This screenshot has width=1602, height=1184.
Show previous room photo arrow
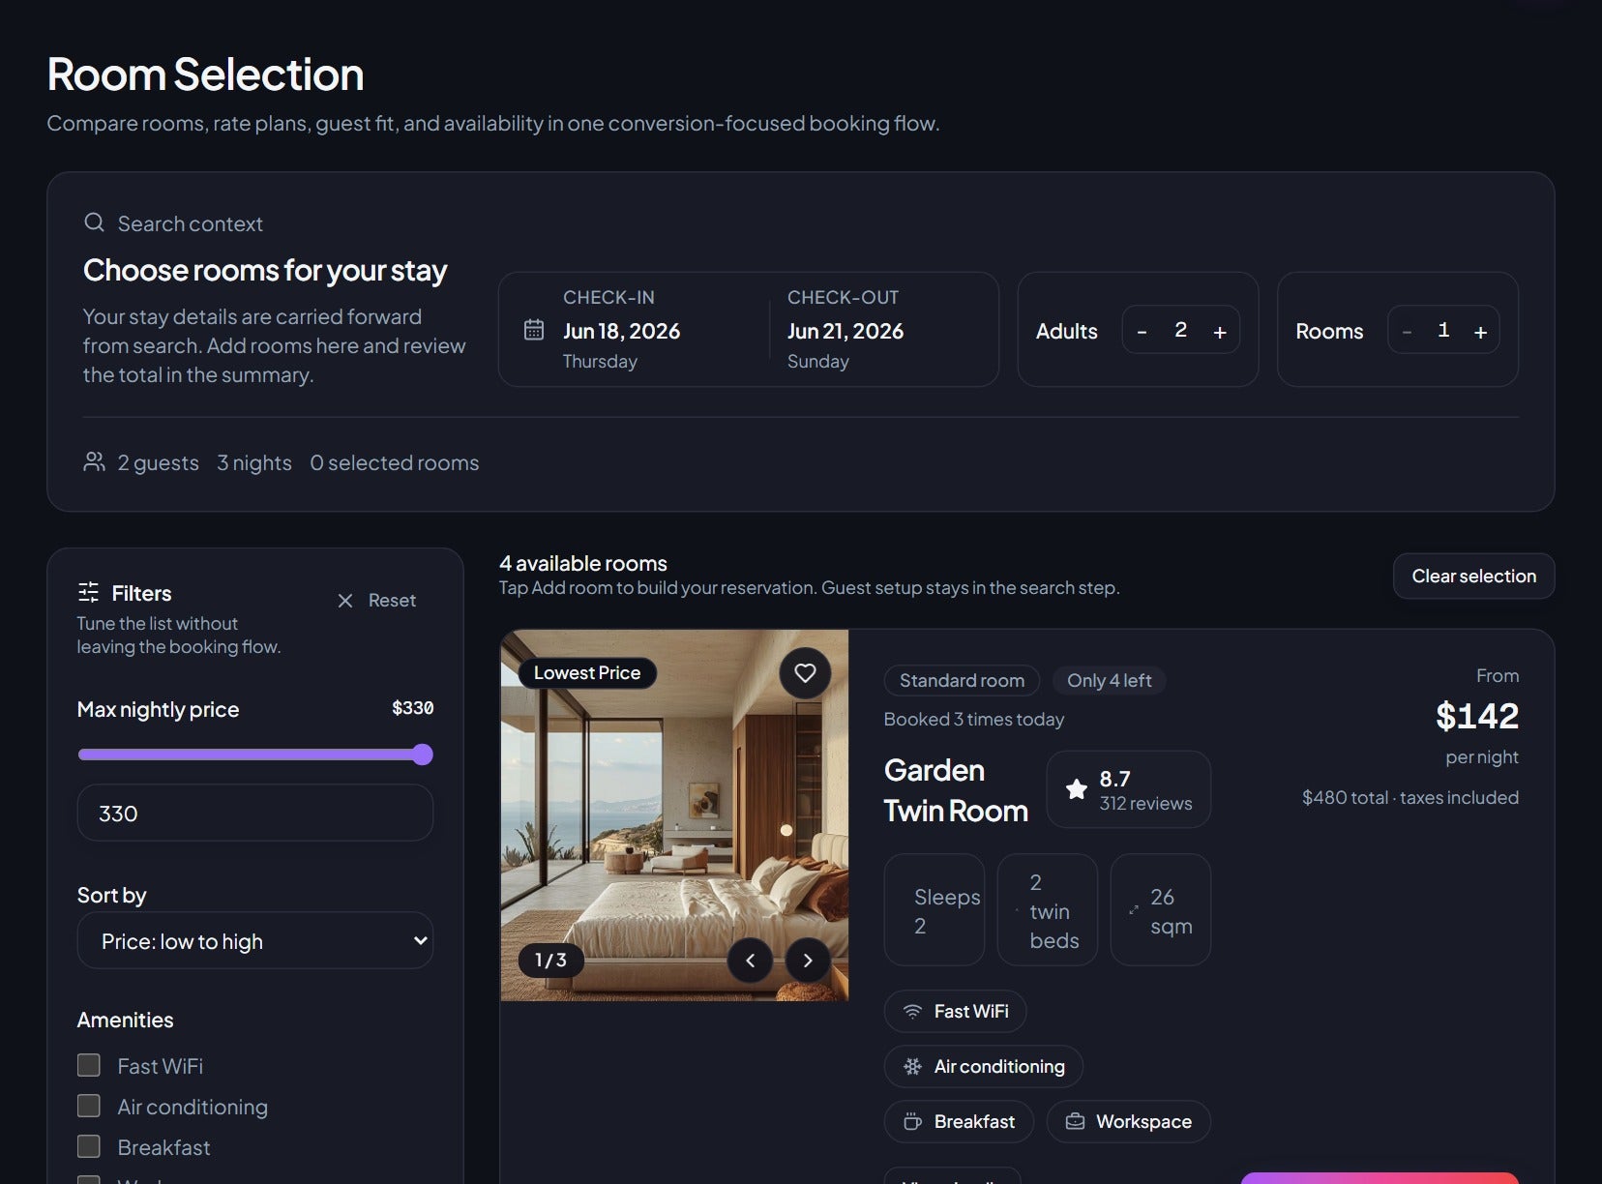click(750, 961)
